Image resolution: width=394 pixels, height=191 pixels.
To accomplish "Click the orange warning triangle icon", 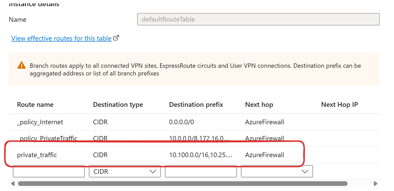I will tap(21, 65).
